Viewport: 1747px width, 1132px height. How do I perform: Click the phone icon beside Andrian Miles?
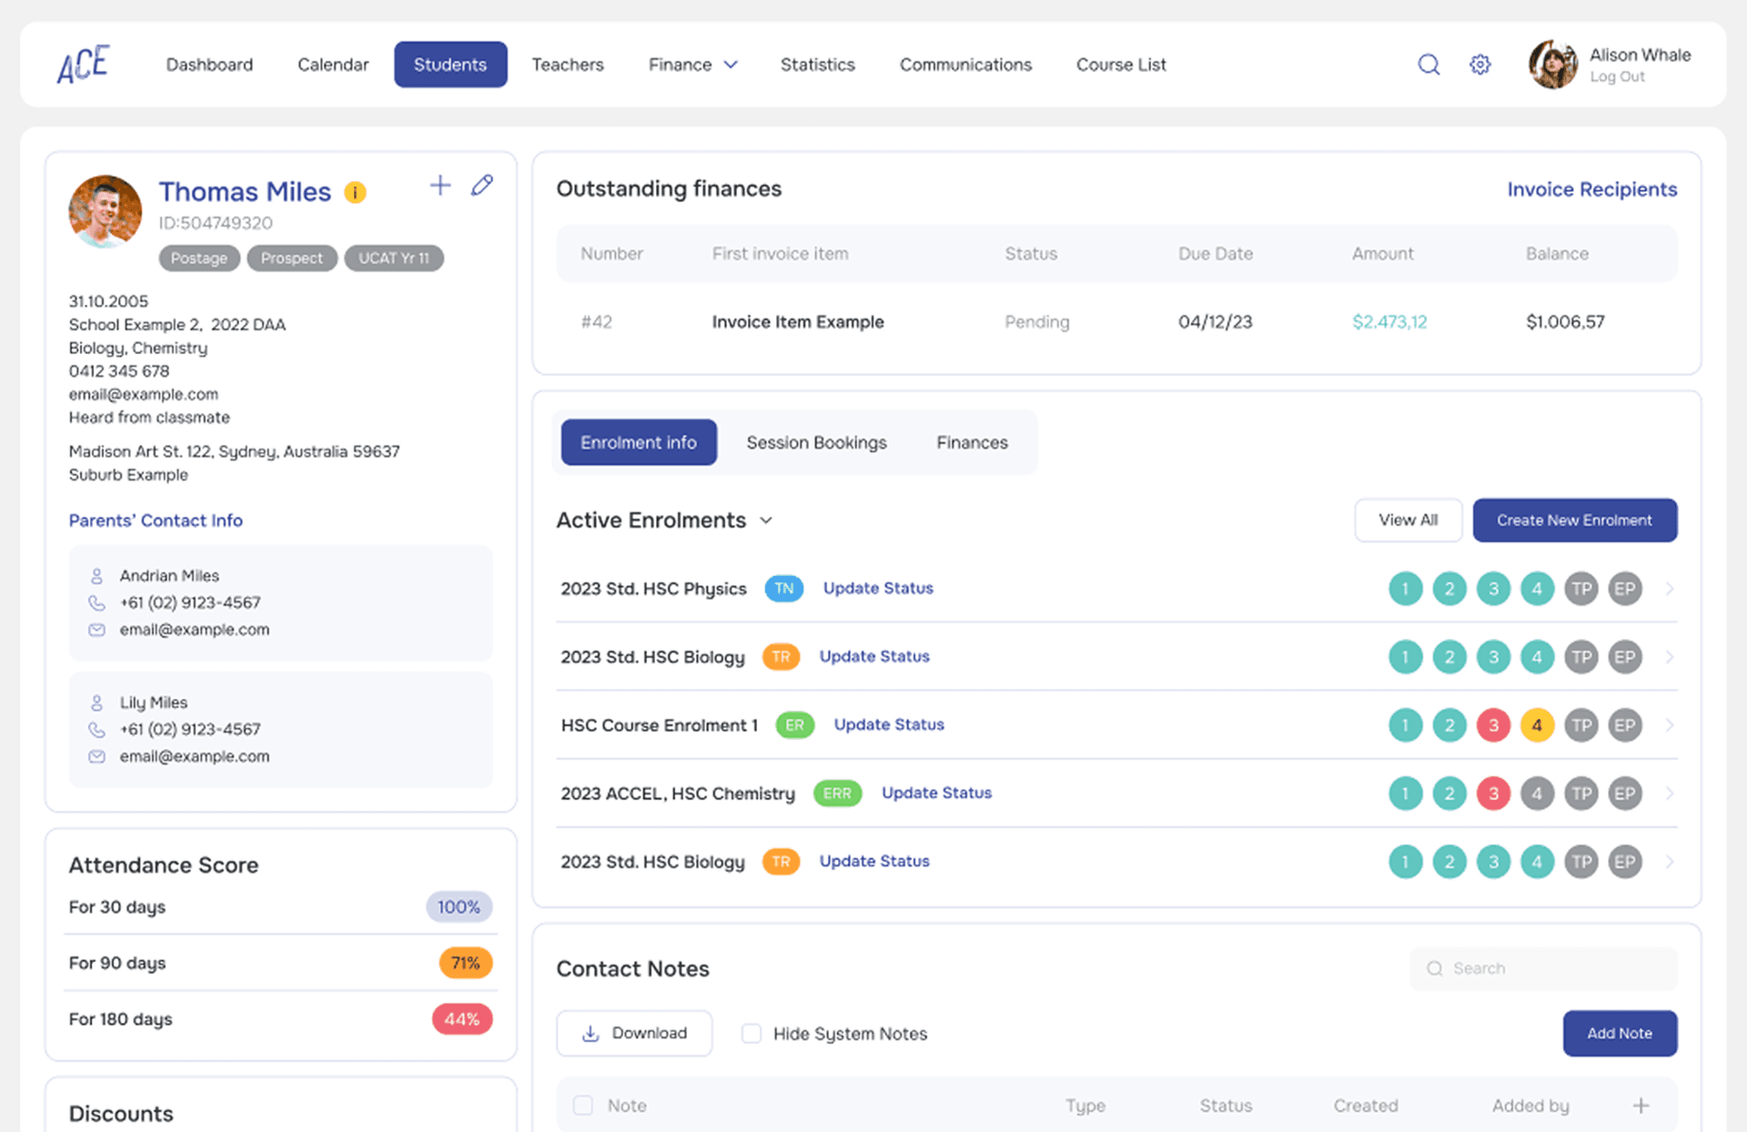tap(96, 601)
